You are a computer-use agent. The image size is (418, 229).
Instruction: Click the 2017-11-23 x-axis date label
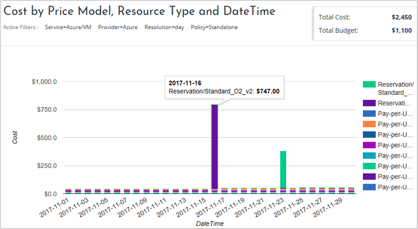point(270,207)
